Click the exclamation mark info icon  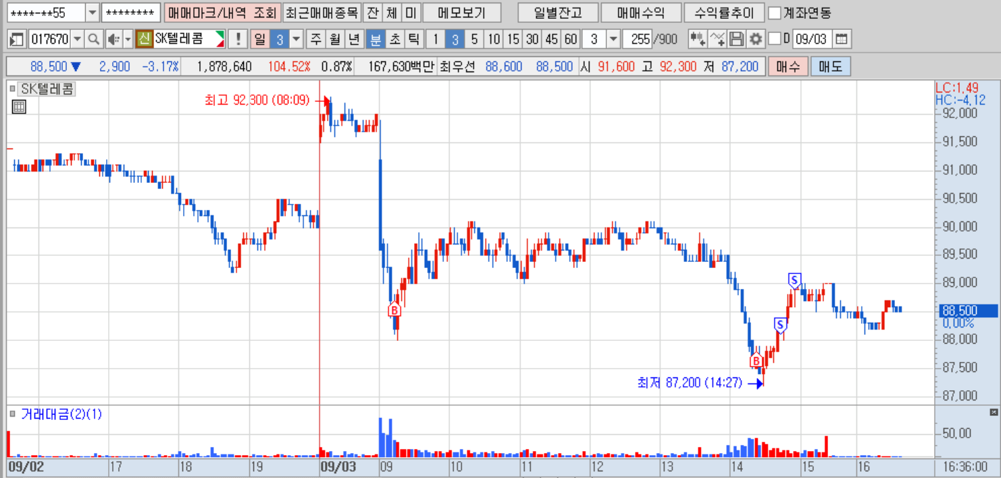click(237, 39)
